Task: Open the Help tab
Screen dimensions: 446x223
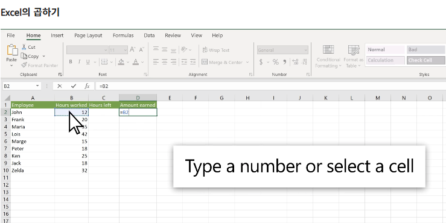Action: tap(217, 35)
